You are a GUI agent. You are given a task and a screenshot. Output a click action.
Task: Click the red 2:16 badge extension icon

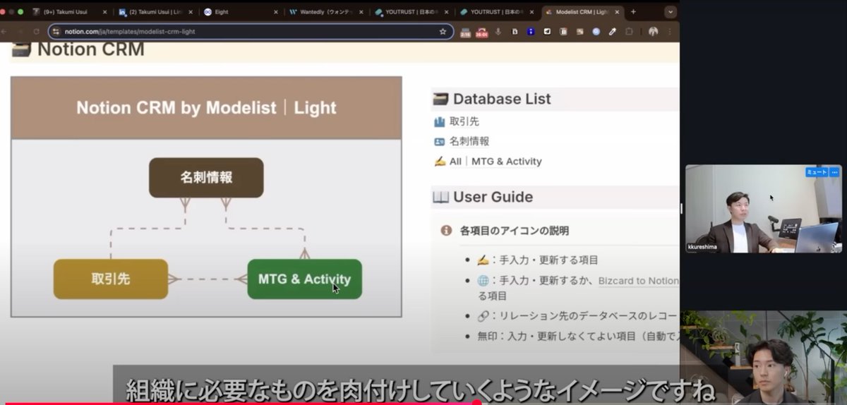pos(465,32)
